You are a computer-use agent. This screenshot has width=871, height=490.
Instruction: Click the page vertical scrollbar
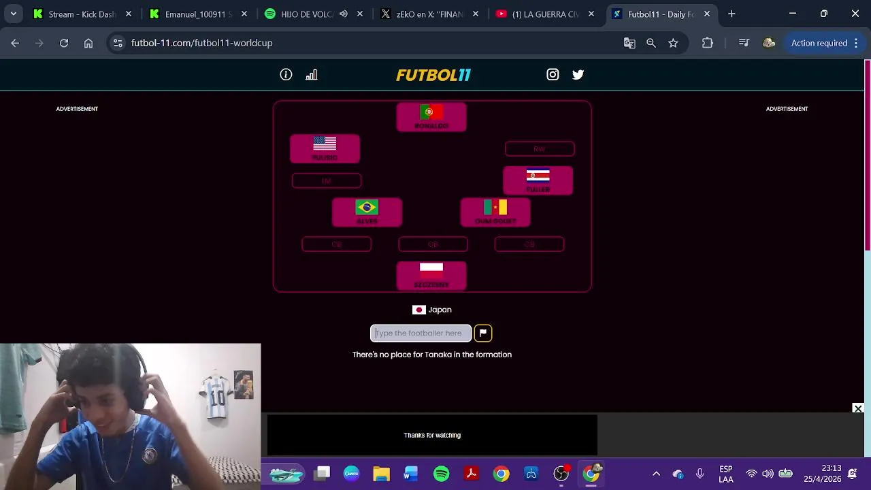(867, 157)
